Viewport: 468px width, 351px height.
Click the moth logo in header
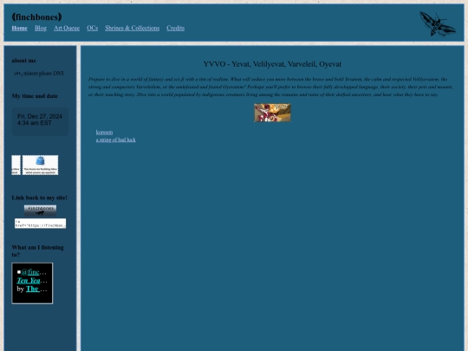tap(438, 24)
